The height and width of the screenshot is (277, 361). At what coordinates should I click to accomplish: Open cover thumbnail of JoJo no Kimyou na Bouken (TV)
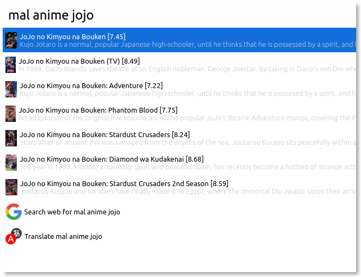coord(10,65)
